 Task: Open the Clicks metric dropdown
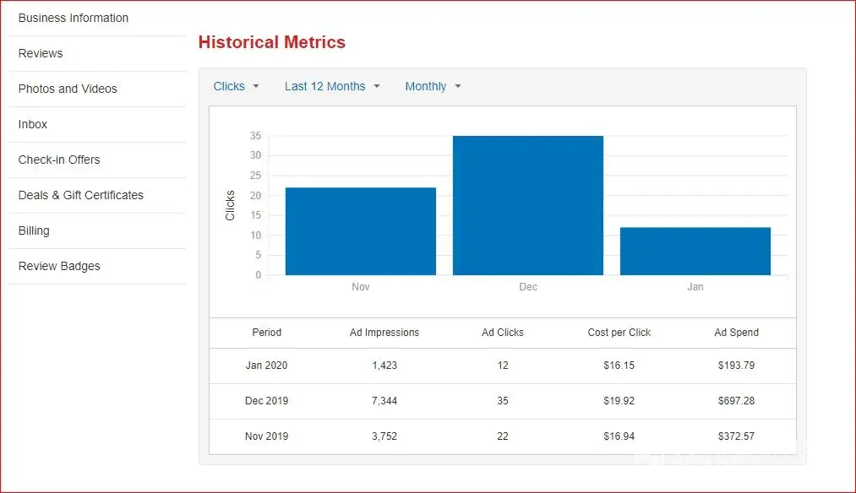236,86
